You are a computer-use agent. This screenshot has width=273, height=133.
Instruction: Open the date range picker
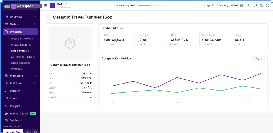click(225, 6)
